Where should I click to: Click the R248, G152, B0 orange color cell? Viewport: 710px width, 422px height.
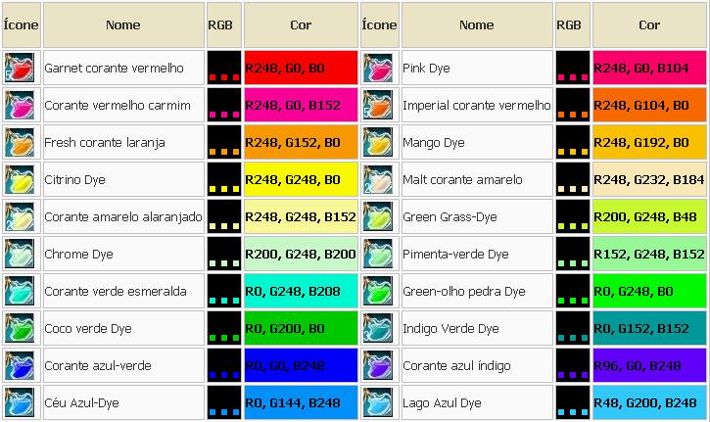(x=301, y=142)
